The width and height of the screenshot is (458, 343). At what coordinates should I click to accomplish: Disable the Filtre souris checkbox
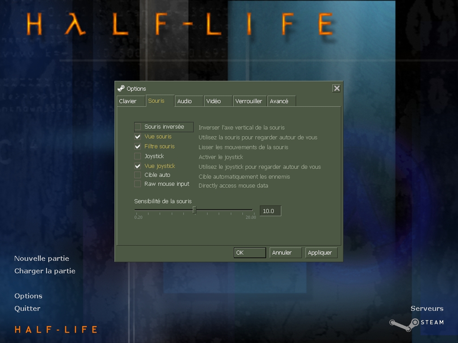pos(138,146)
